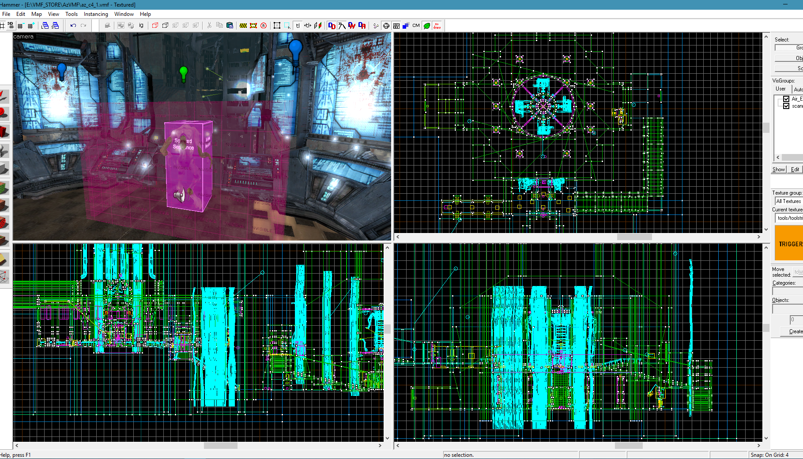Select the Camera tool in sidebar
This screenshot has width=803, height=459.
[4, 131]
